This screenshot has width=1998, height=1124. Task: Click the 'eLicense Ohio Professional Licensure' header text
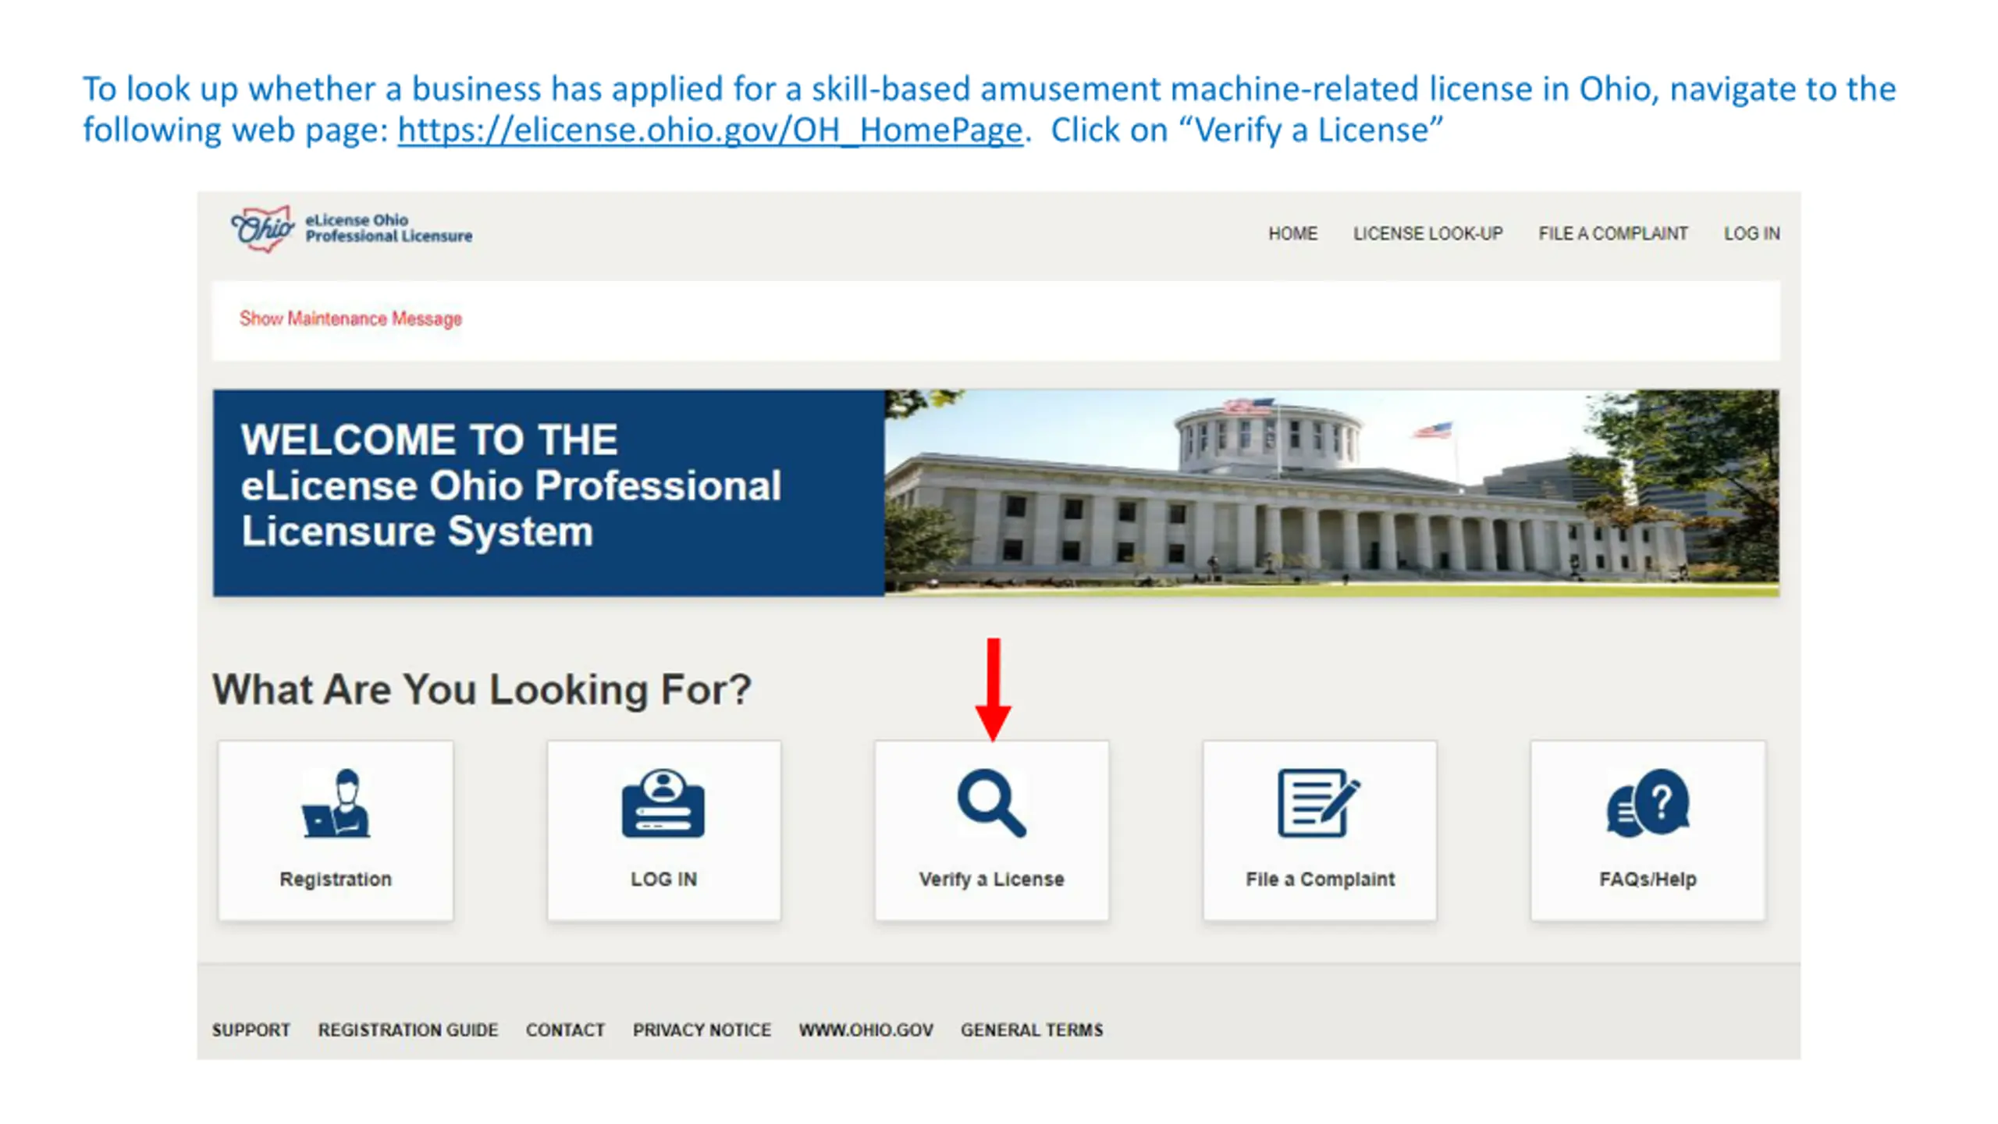click(388, 228)
